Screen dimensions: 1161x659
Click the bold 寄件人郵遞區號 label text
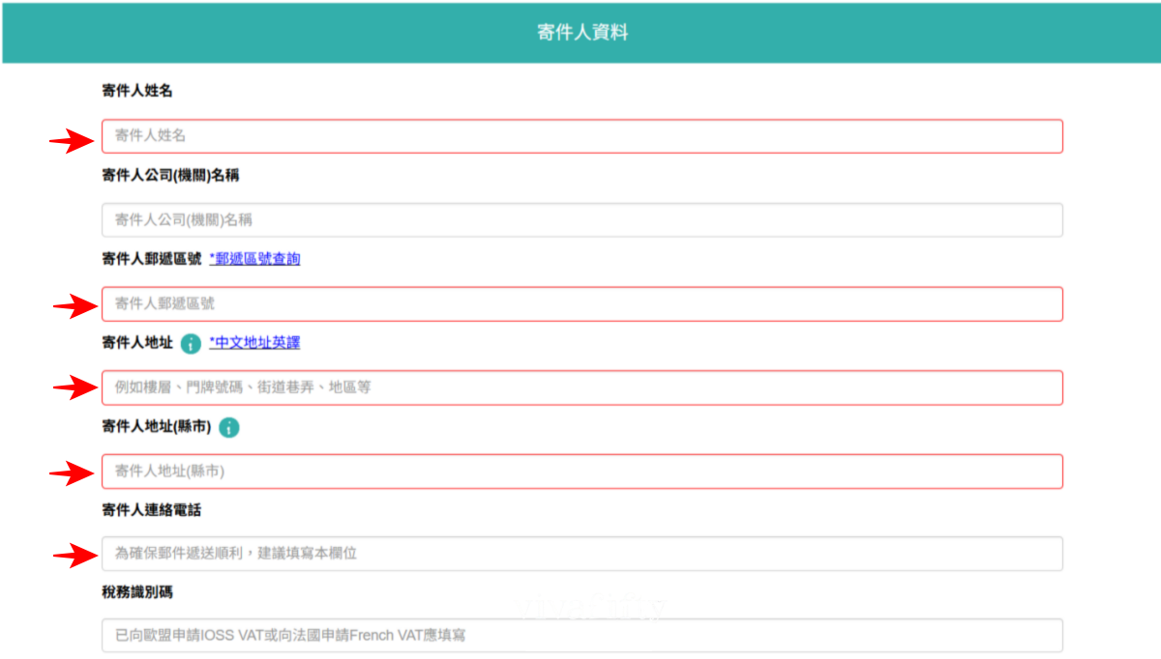[151, 259]
